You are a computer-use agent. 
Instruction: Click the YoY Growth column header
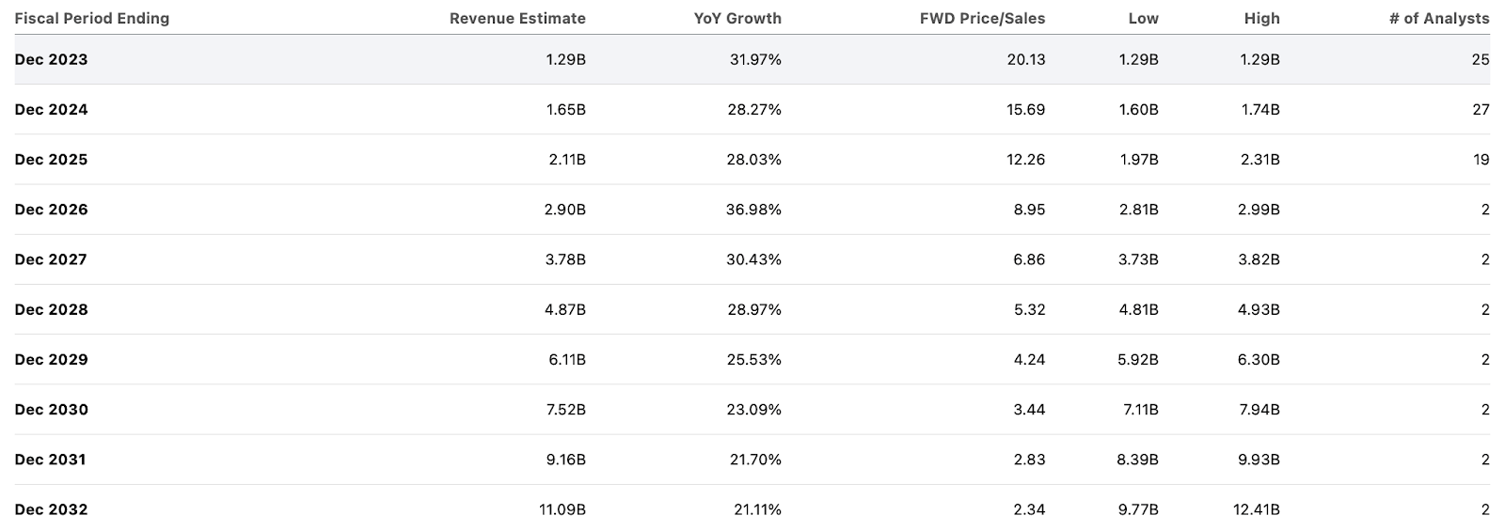point(737,18)
